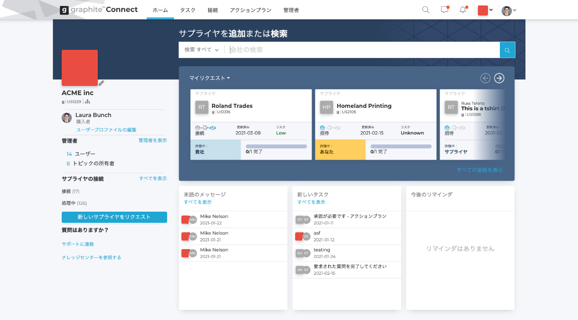Open the search magnifier in top bar
This screenshot has width=578, height=320.
coord(426,10)
